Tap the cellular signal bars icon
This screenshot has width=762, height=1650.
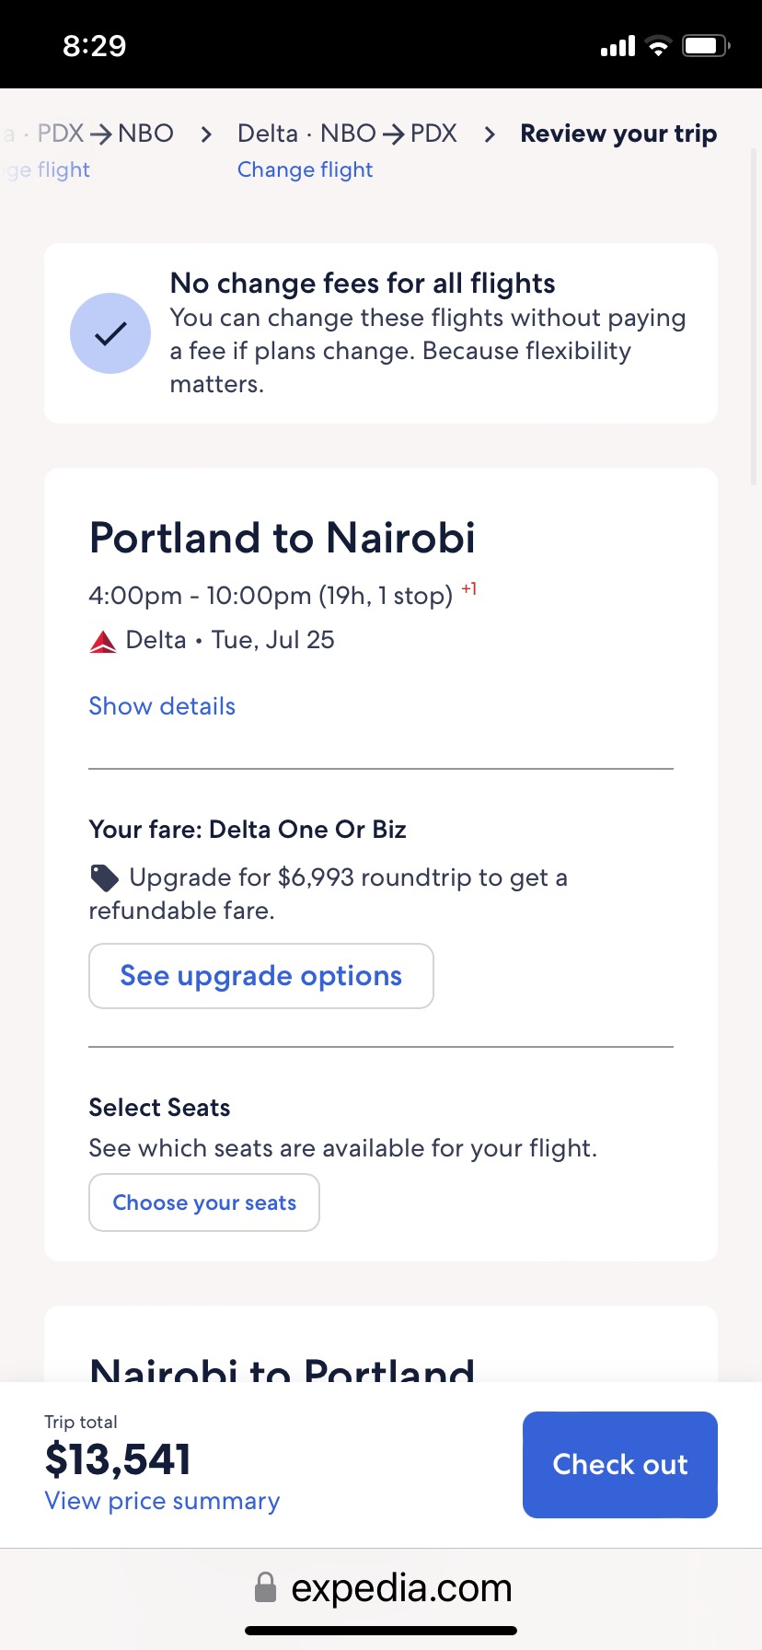coord(618,46)
